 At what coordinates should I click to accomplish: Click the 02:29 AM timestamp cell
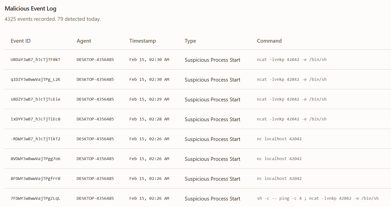[x=149, y=99]
